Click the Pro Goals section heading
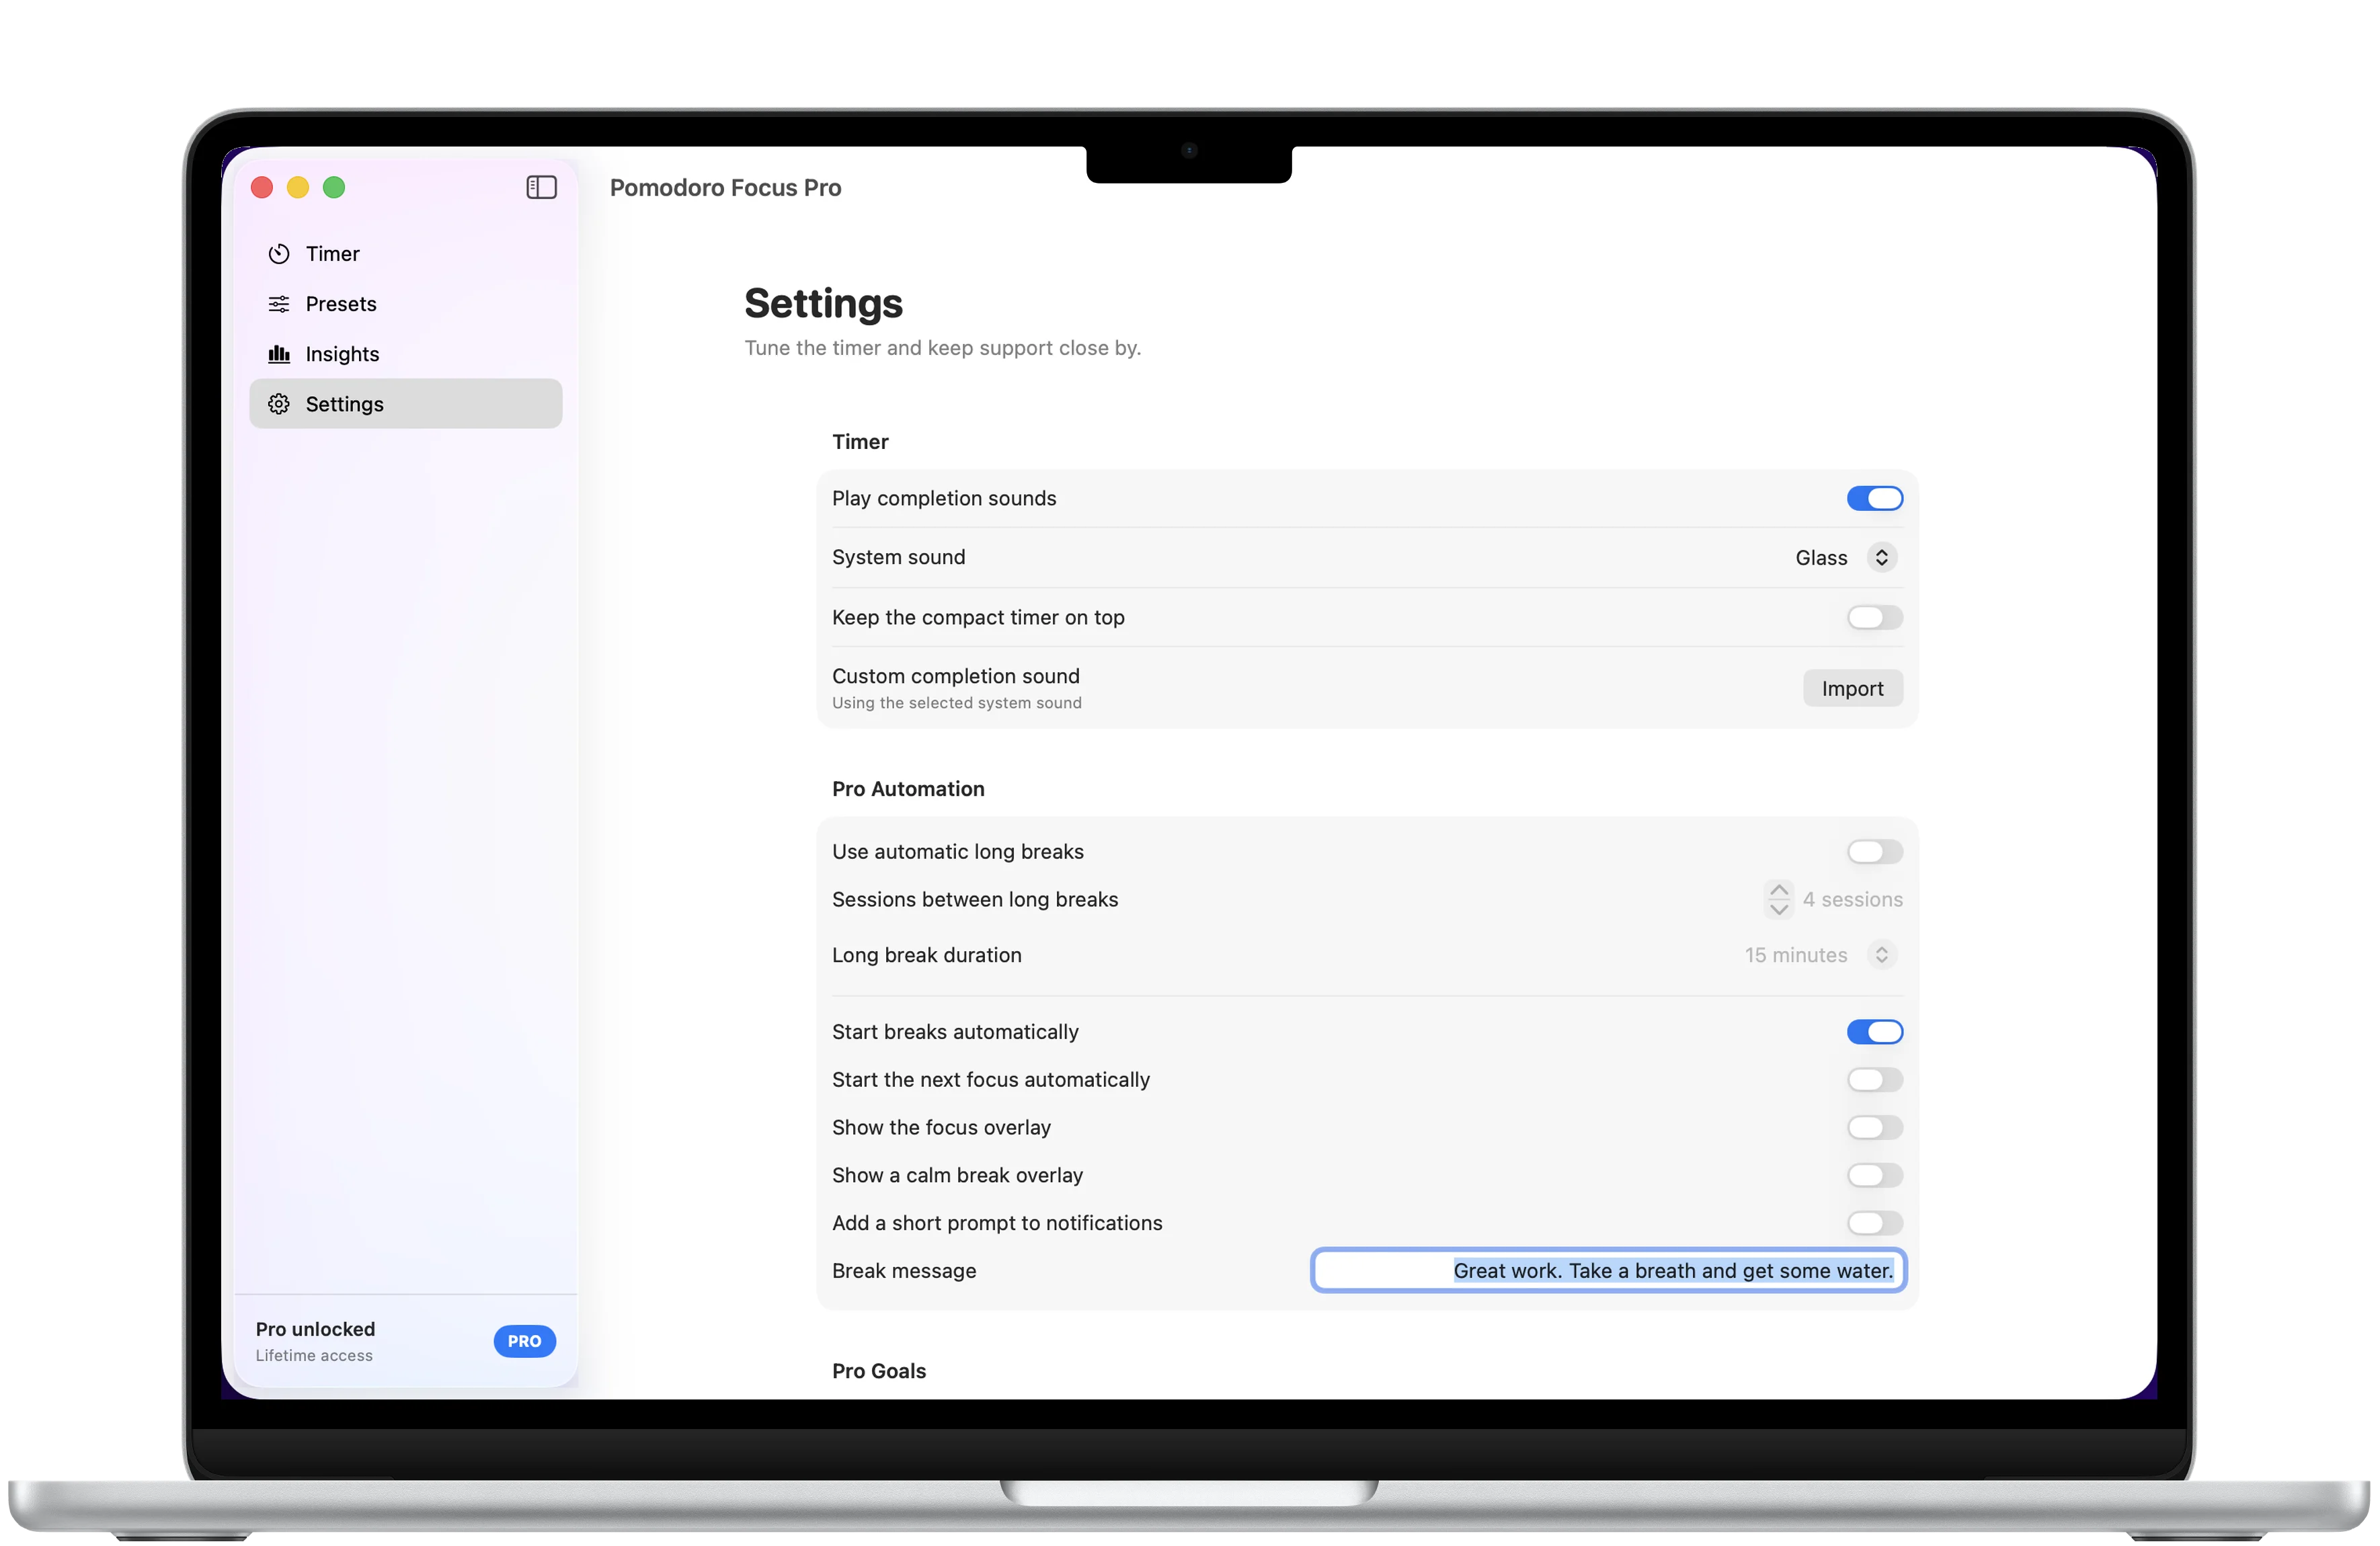This screenshot has width=2380, height=1546. (x=879, y=1371)
